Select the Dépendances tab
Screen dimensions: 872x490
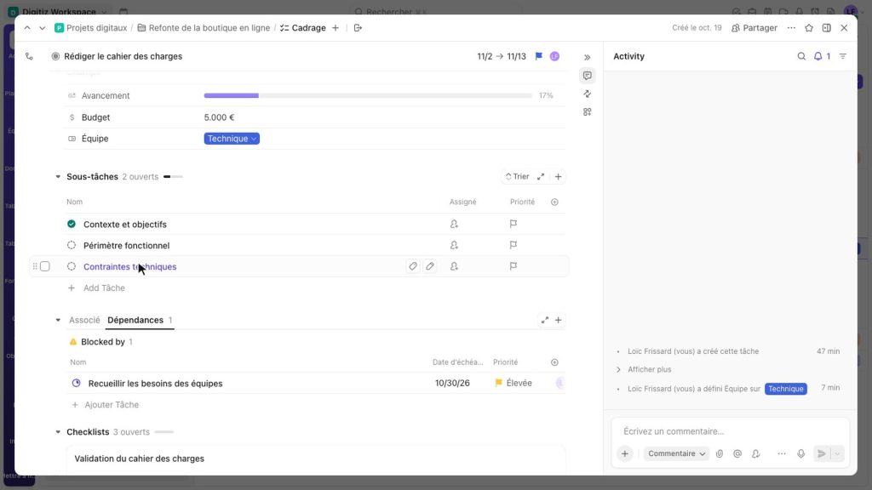coord(135,320)
